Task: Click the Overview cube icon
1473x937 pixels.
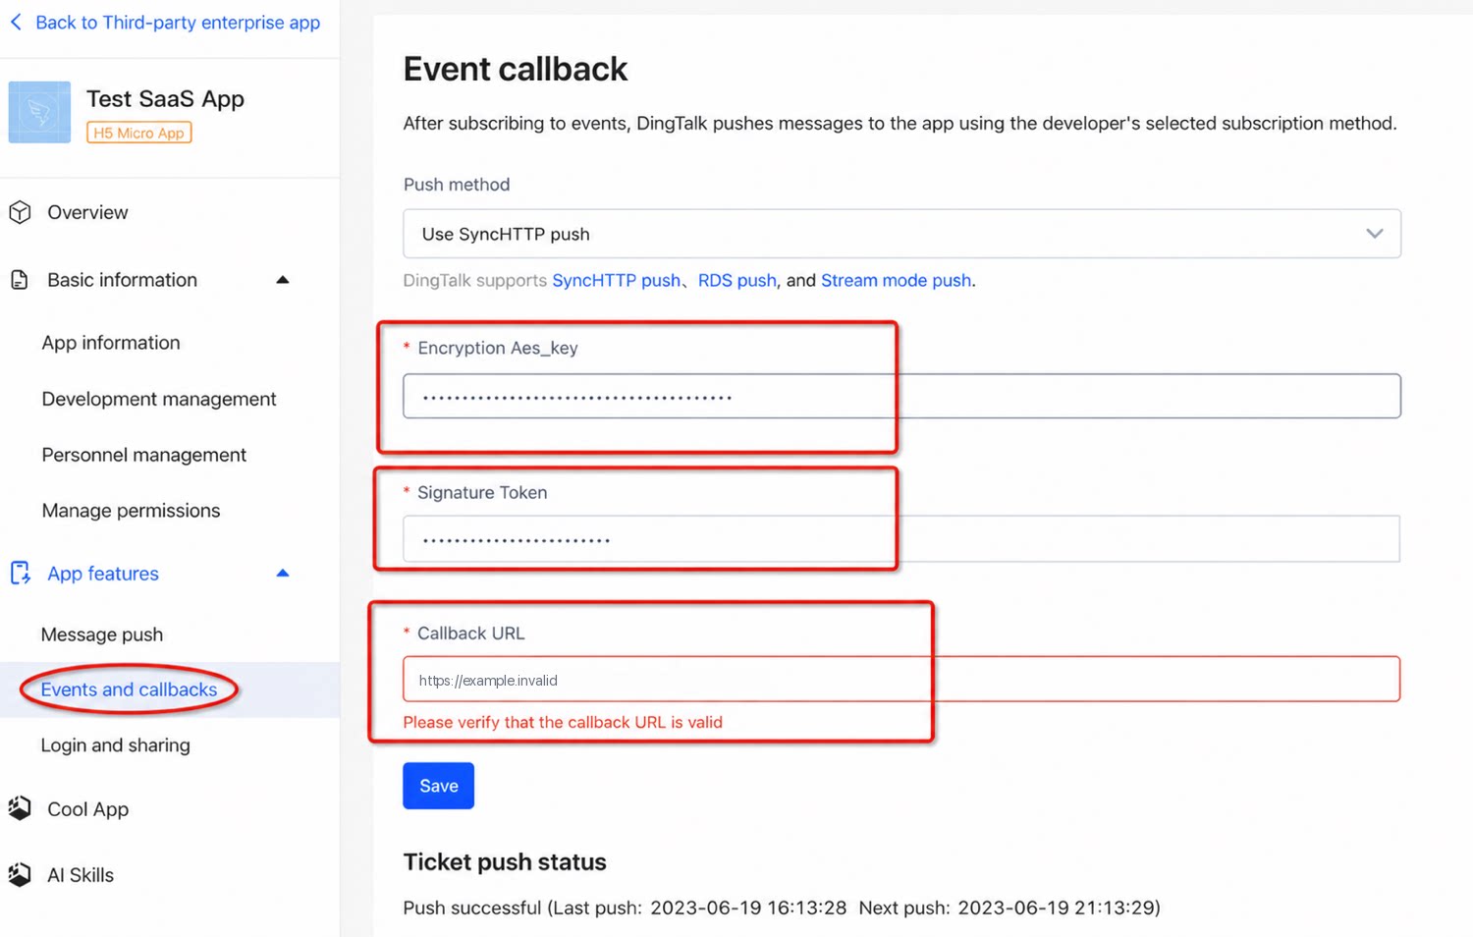Action: 20,212
